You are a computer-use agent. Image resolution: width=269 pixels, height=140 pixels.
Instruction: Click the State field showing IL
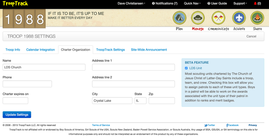coord(141,101)
